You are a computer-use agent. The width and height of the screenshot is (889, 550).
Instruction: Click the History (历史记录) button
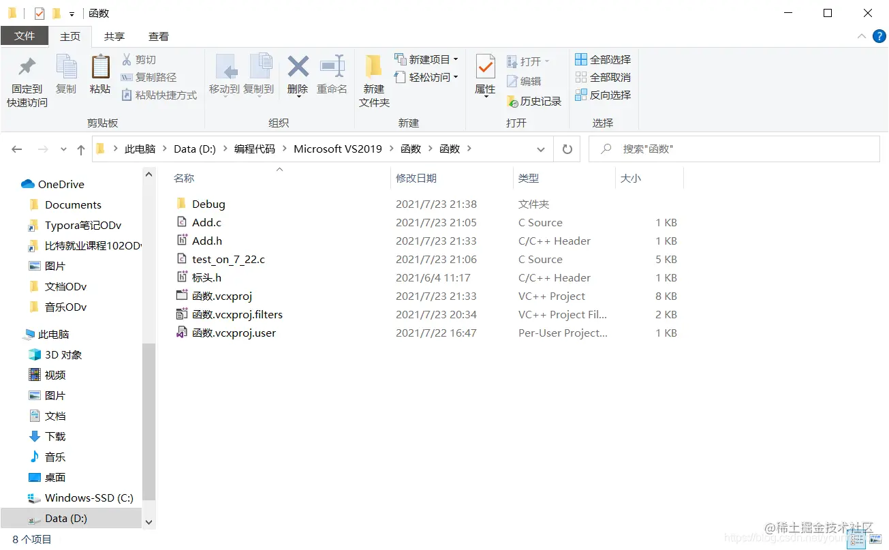click(x=534, y=102)
